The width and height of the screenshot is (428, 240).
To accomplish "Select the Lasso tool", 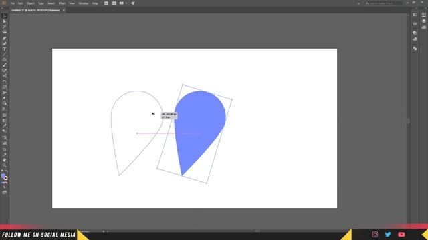I will click(5, 33).
